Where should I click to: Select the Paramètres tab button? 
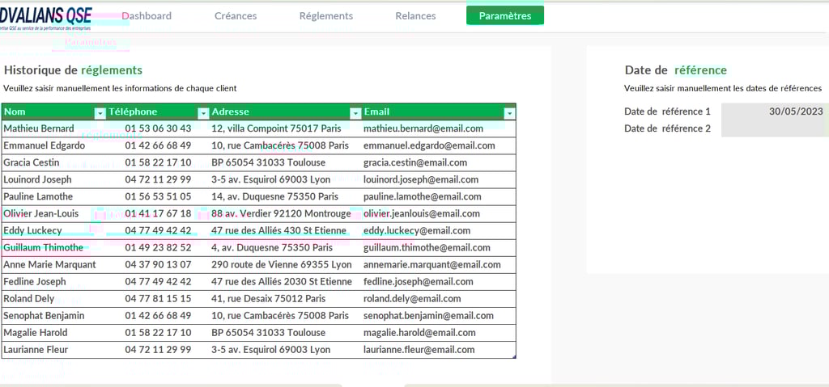pos(505,16)
